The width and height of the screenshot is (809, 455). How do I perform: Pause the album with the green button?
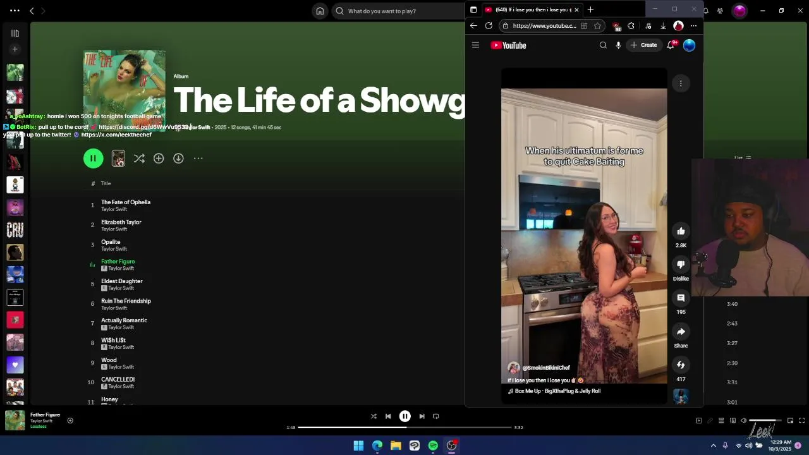pos(93,158)
